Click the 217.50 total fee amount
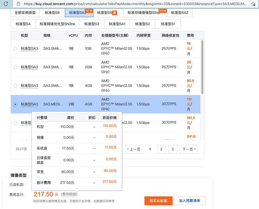Screen dimensions: 259x209 pos(44,194)
